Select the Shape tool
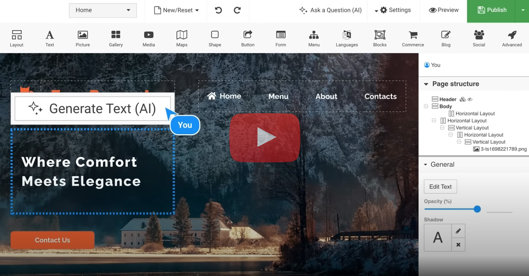Image resolution: width=529 pixels, height=276 pixels. coord(215,38)
